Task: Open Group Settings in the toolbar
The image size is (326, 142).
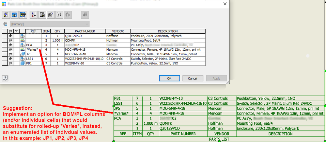Action: pos(14,15)
